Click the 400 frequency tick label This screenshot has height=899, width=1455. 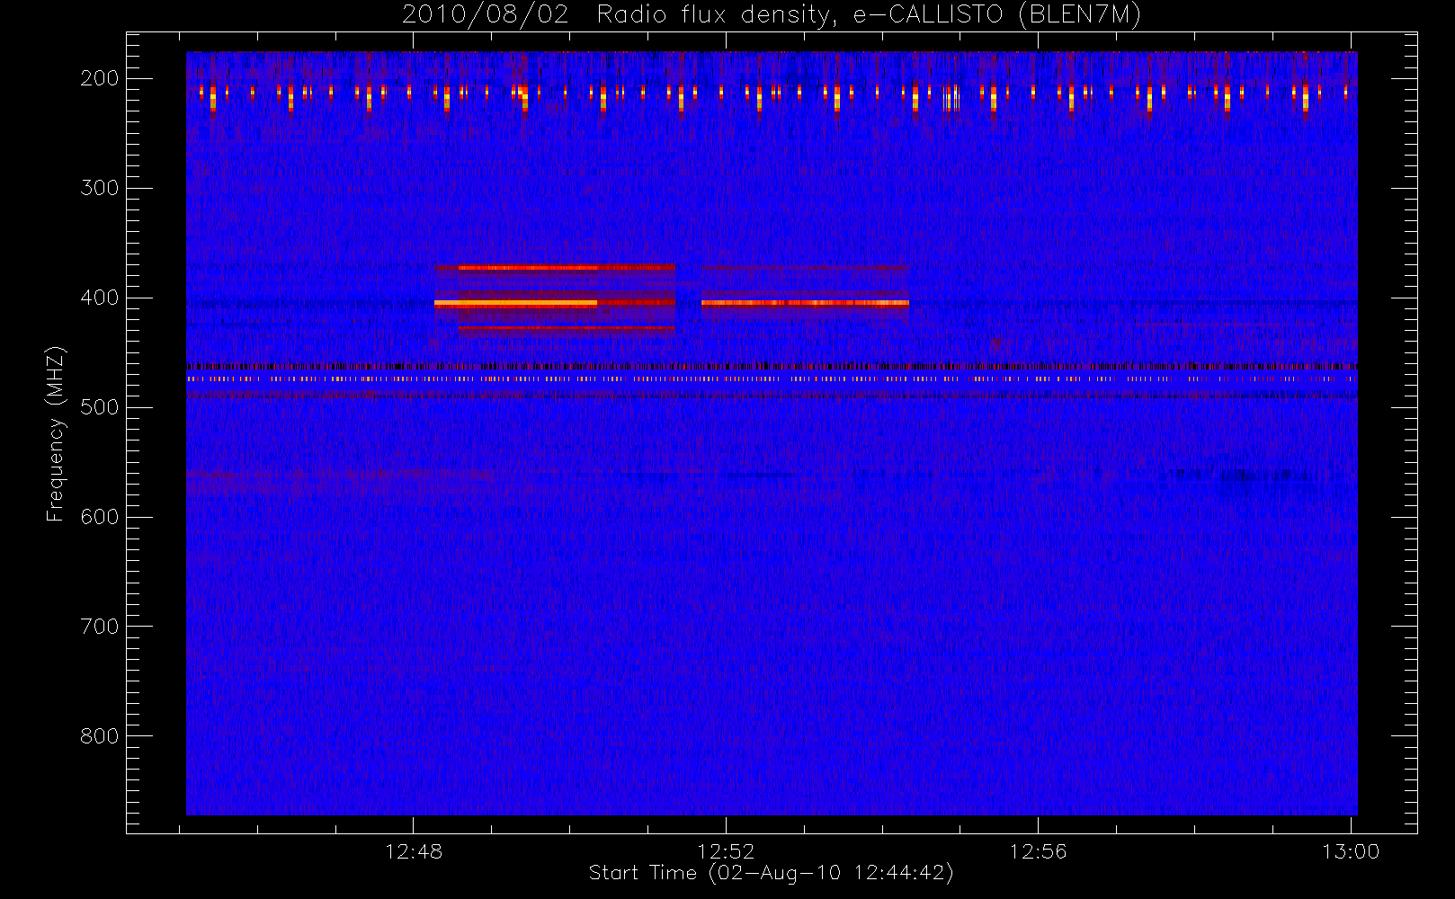[100, 298]
